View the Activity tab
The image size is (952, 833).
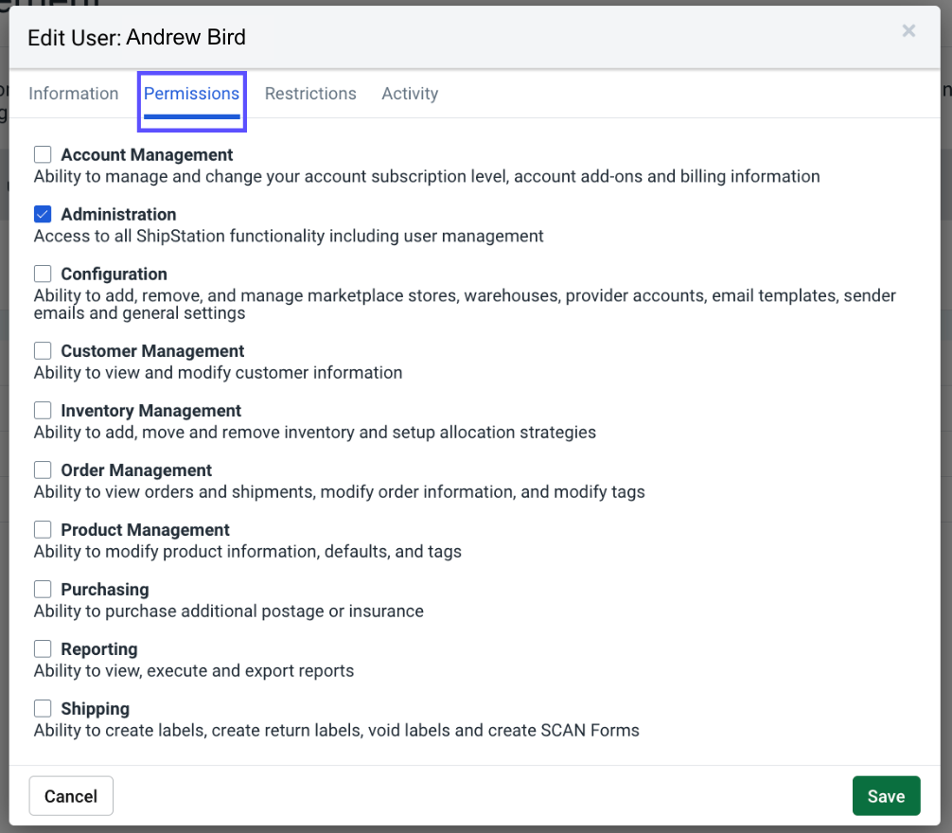[410, 93]
